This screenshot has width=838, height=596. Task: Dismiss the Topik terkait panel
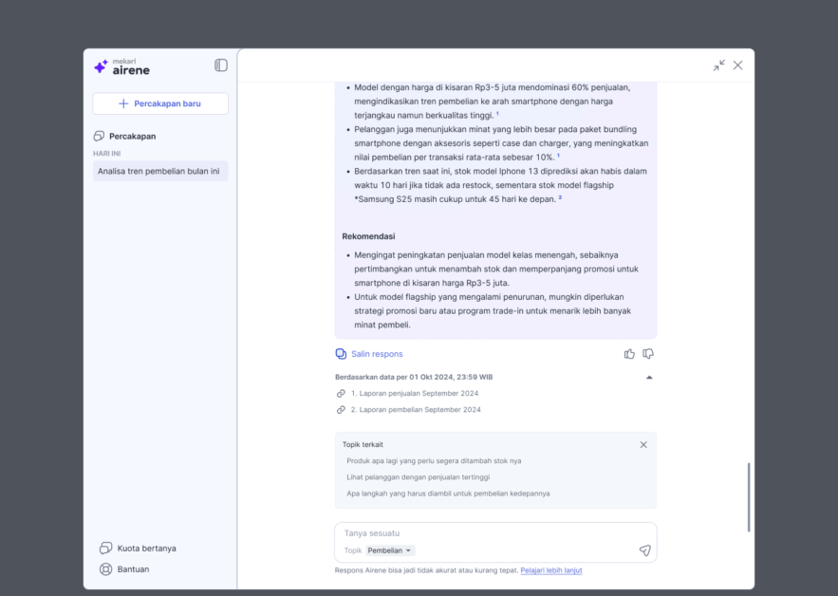(x=643, y=445)
